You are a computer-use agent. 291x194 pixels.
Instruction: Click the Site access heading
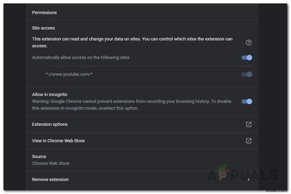(x=43, y=28)
